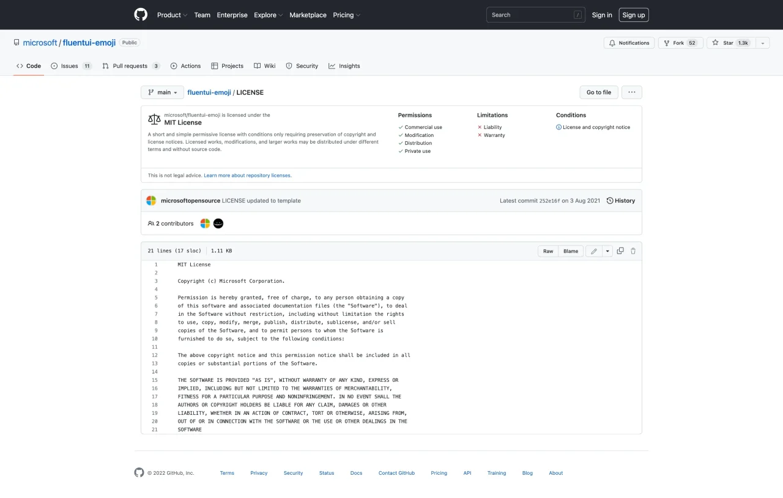Focus the Search field
Viewport: 783px width, 498px height.
[x=535, y=15]
